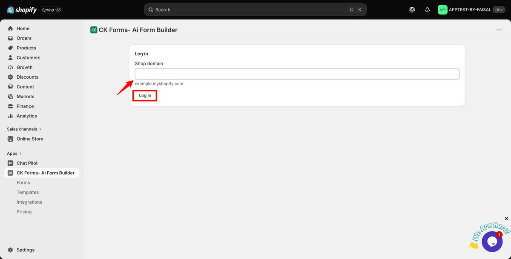Click the Home house icon

coord(11,28)
